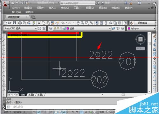Expand the ByLayer color control dropdown
159x114 pixels.
(x=155, y=28)
